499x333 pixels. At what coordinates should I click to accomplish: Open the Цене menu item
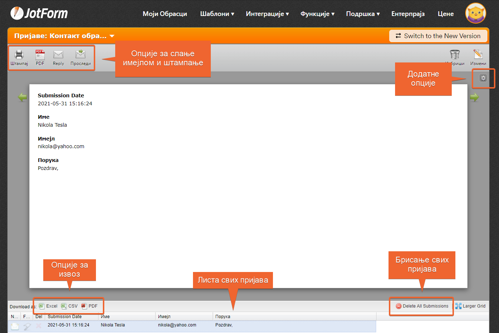pyautogui.click(x=446, y=14)
